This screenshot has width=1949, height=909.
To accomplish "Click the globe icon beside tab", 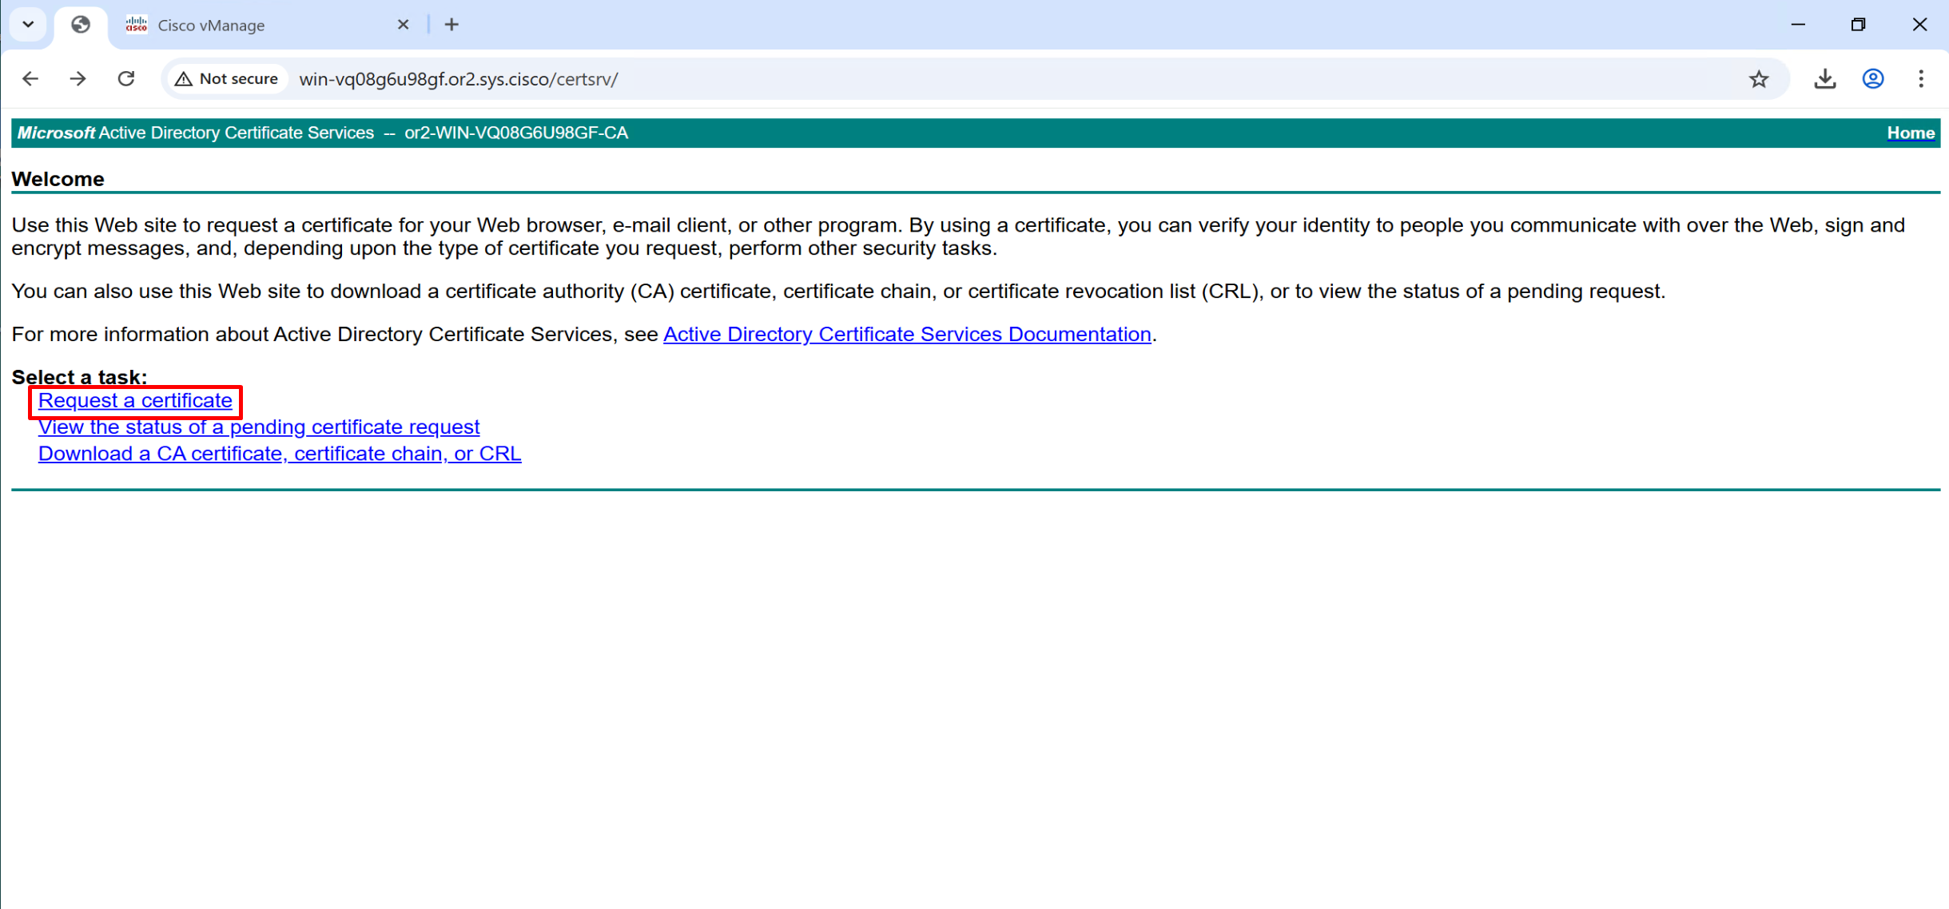I will click(x=81, y=25).
